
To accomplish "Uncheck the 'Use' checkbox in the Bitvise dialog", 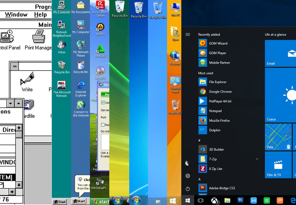I will point(102,102).
